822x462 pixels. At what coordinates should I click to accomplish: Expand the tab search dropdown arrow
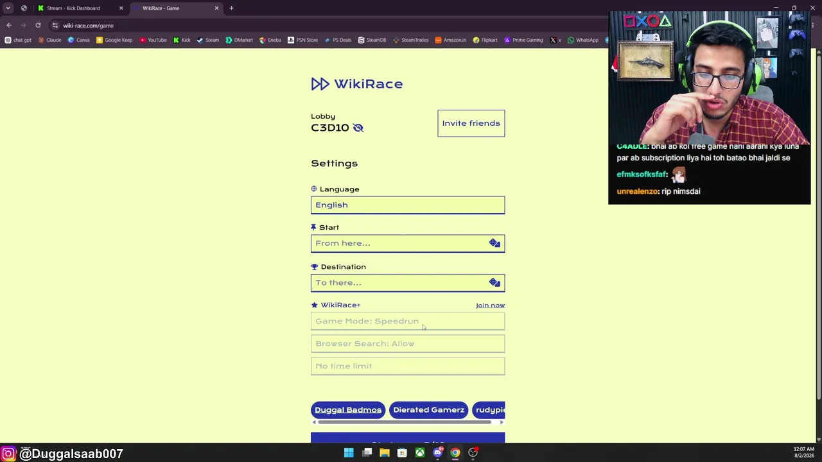tap(8, 8)
